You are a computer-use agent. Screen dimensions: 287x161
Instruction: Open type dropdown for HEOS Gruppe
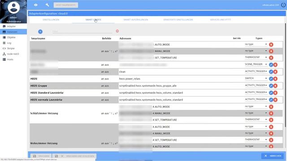[256, 85]
